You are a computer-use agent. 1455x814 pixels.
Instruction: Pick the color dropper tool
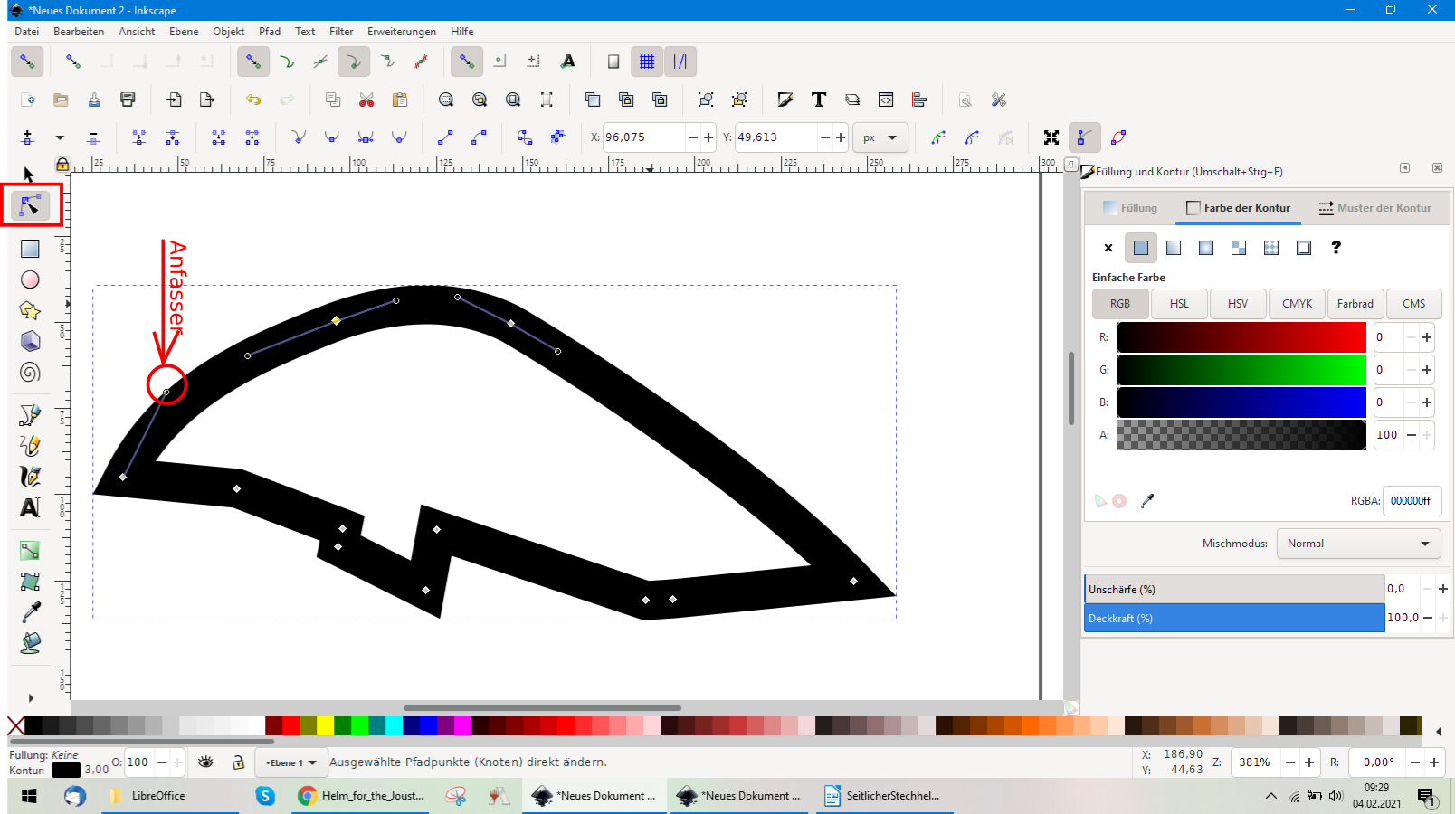30,612
